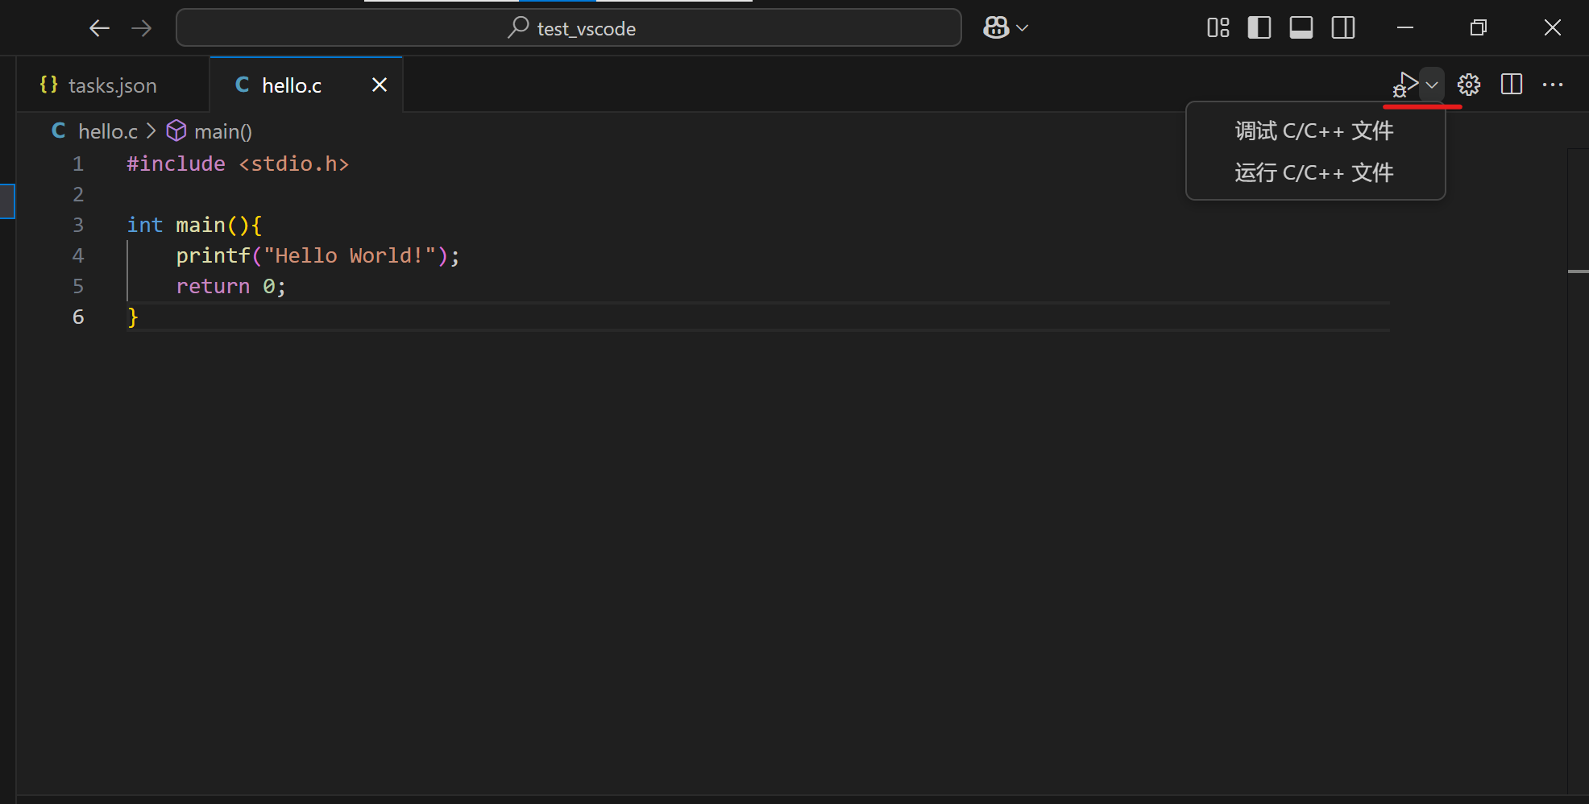Select 运行 C/C++ 文件 from the menu
Image resolution: width=1589 pixels, height=804 pixels.
1314,172
